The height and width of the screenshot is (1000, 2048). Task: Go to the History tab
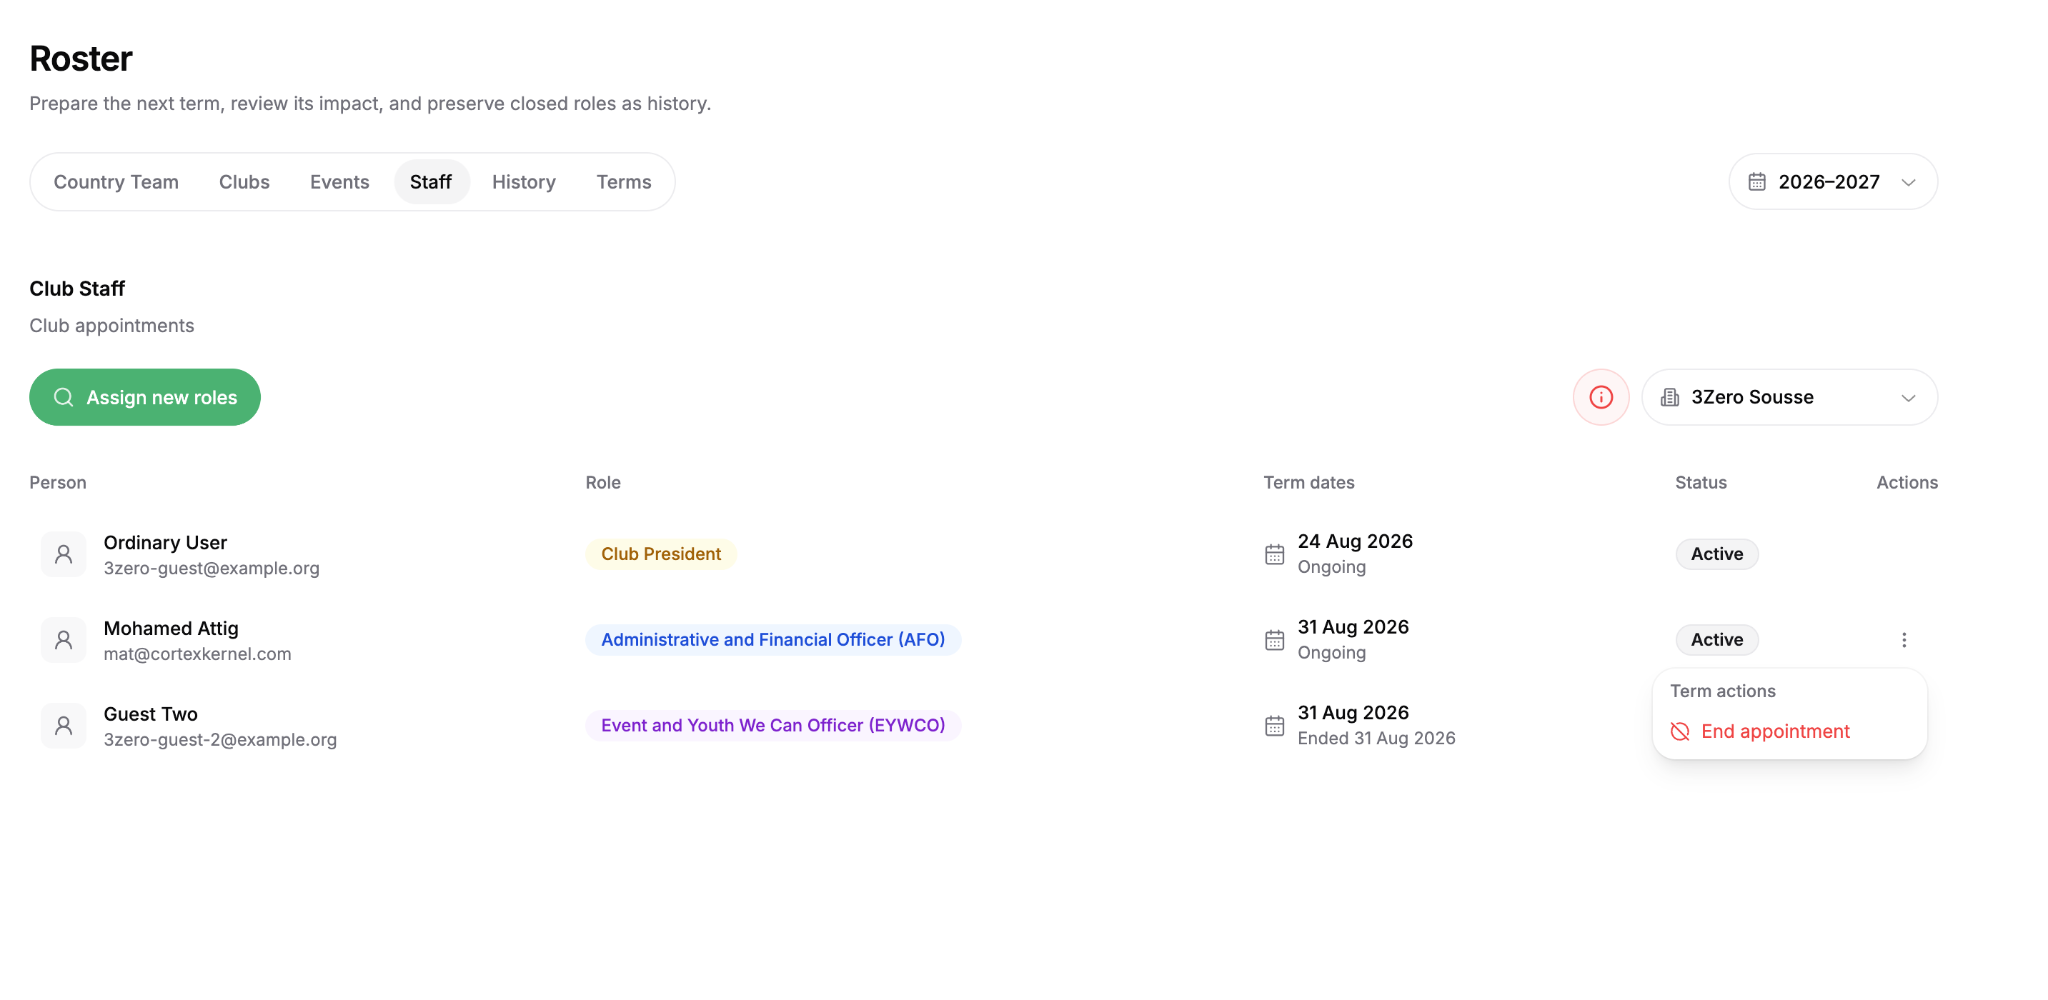[x=524, y=182]
